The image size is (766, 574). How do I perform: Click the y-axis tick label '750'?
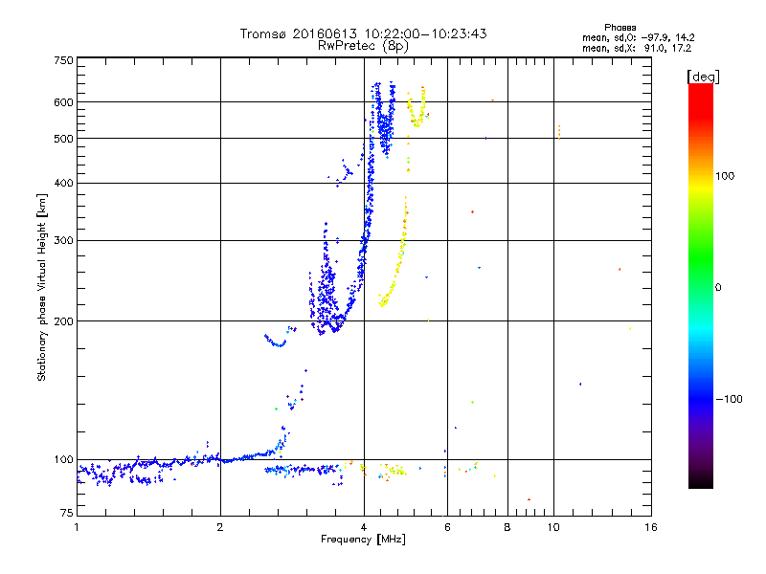pyautogui.click(x=63, y=60)
